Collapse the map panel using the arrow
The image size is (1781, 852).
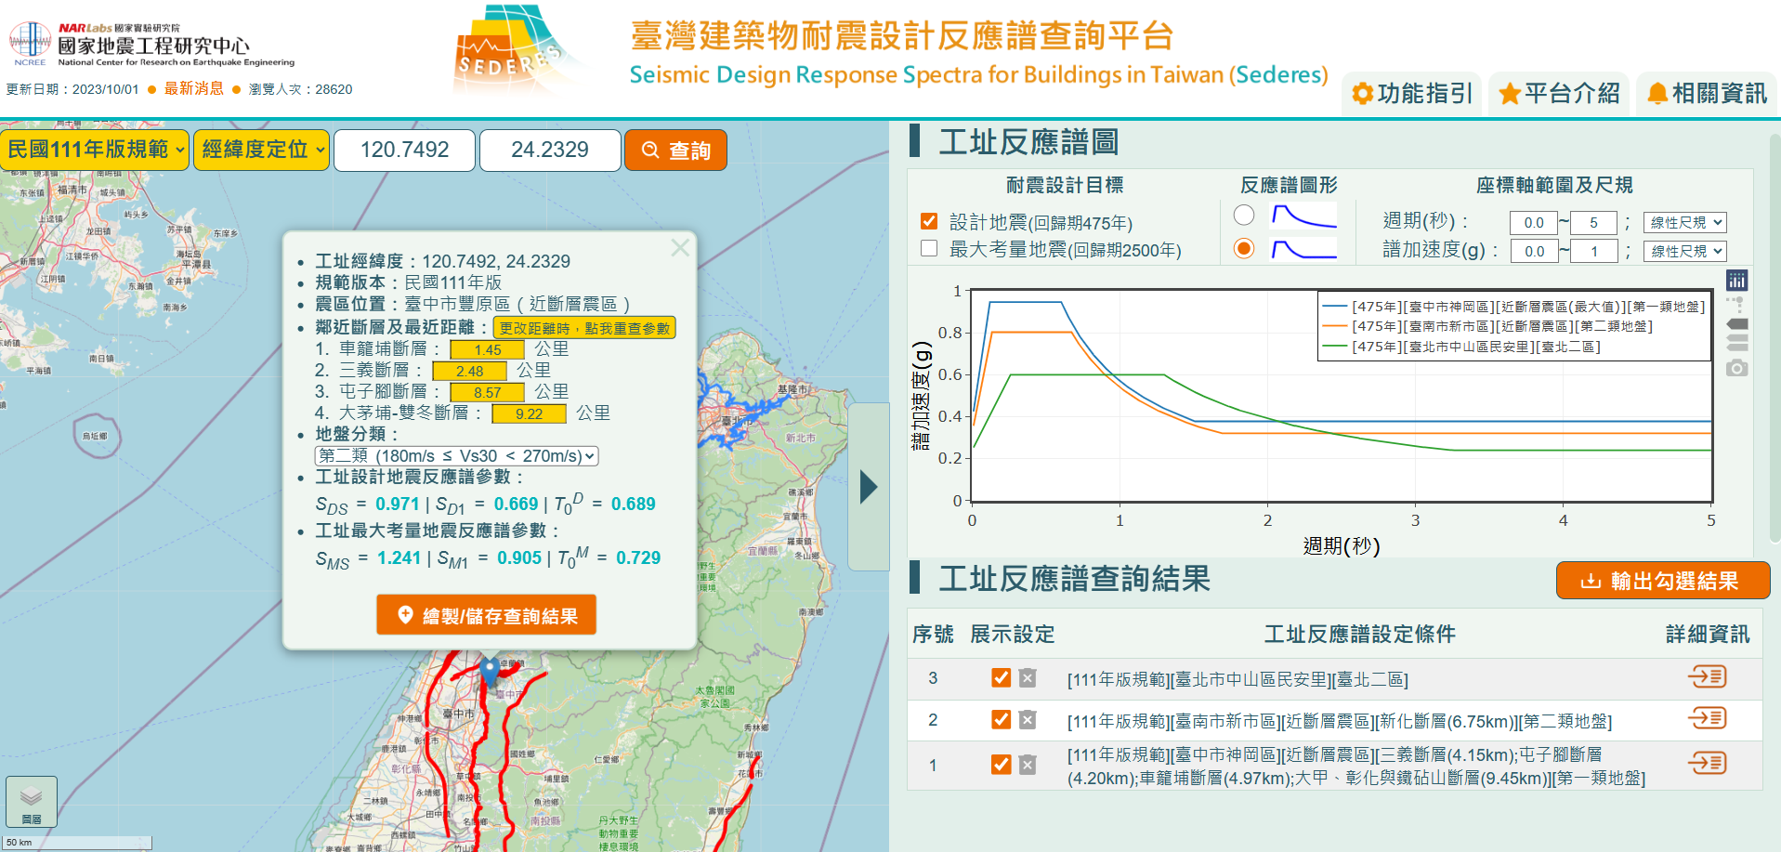869,487
